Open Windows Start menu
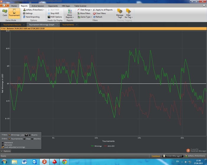Viewport: 207px width, 165px height. 4,162
